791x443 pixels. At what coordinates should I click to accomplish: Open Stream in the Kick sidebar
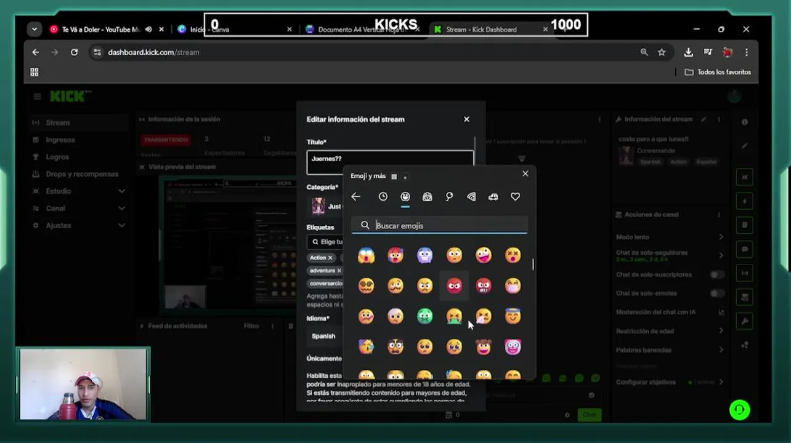[58, 122]
